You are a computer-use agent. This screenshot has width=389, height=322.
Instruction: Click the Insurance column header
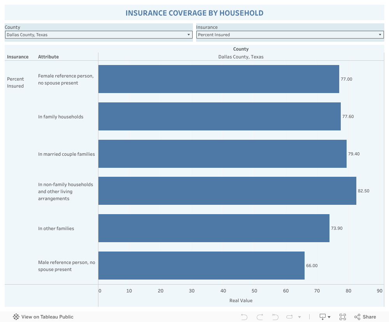(18, 57)
